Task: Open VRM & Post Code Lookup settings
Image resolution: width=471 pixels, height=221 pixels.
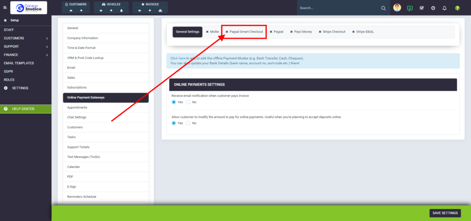Action: [x=106, y=58]
